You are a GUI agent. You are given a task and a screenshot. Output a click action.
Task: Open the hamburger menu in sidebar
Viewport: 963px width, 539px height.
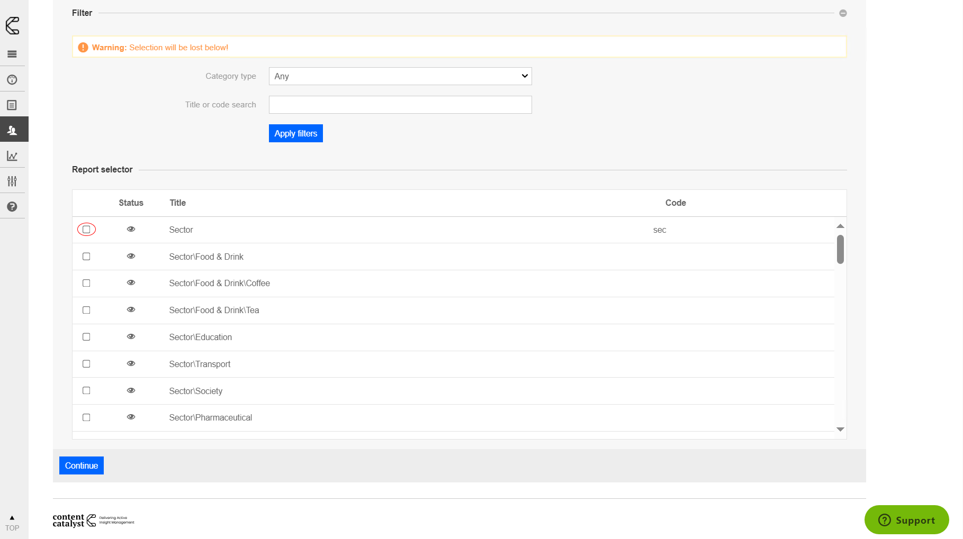click(12, 54)
